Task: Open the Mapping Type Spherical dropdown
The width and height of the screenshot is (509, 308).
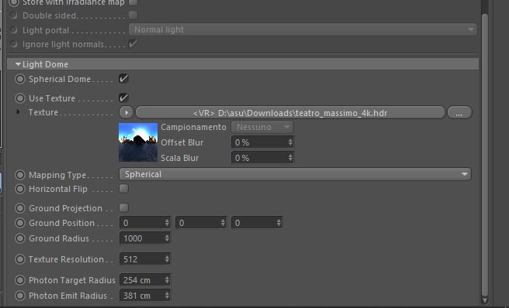Action: (295, 174)
